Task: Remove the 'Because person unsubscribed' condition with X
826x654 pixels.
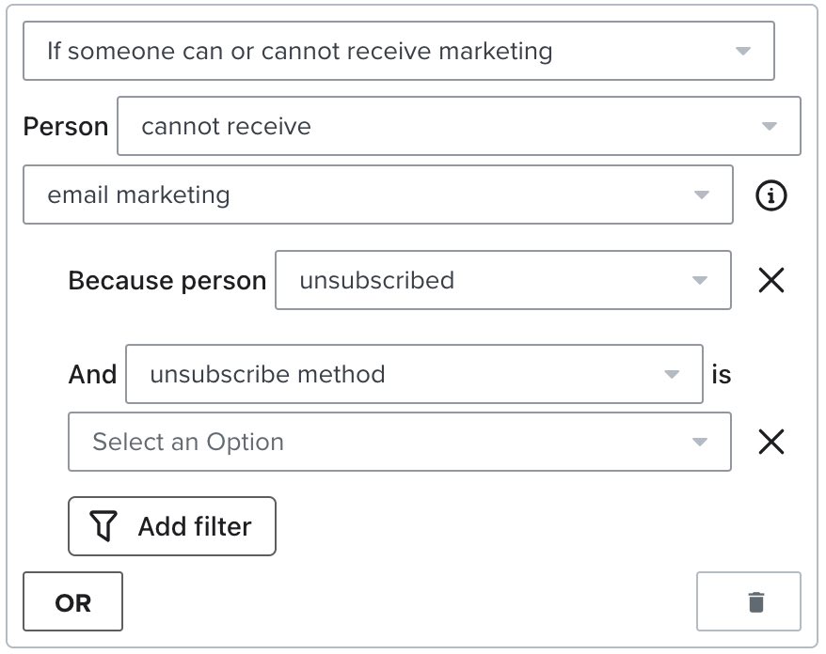Action: tap(771, 280)
